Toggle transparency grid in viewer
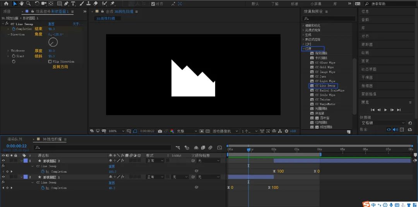 207,131
